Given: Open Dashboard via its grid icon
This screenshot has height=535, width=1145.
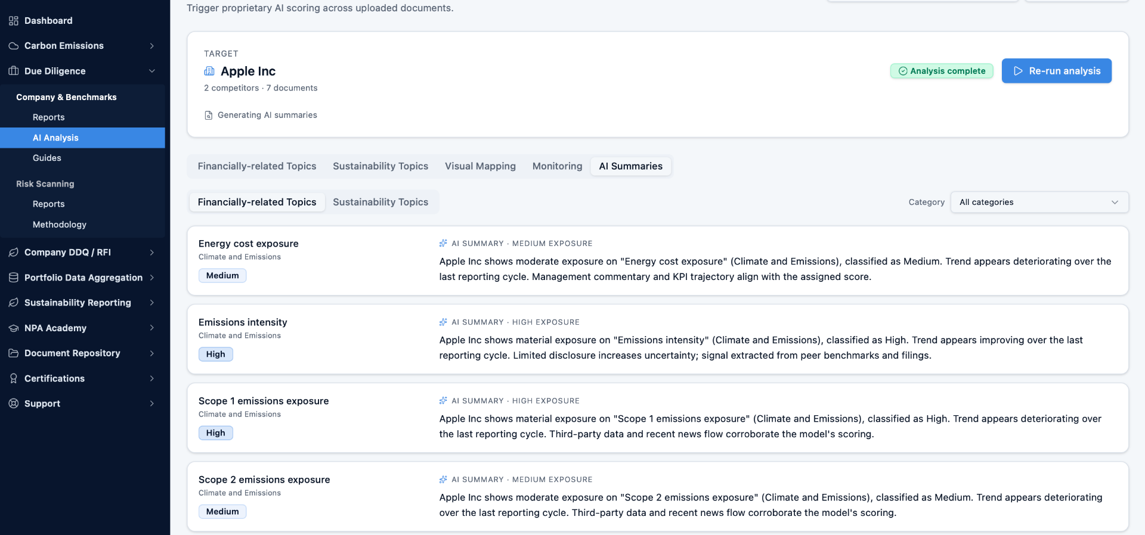Looking at the screenshot, I should [x=14, y=21].
